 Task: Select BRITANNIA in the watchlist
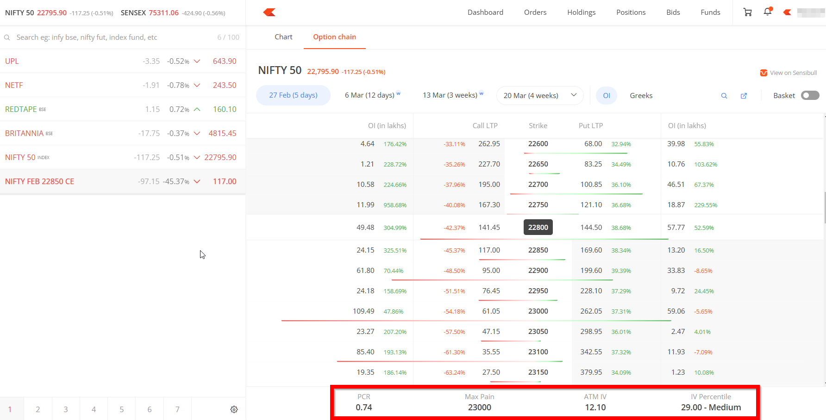click(123, 133)
